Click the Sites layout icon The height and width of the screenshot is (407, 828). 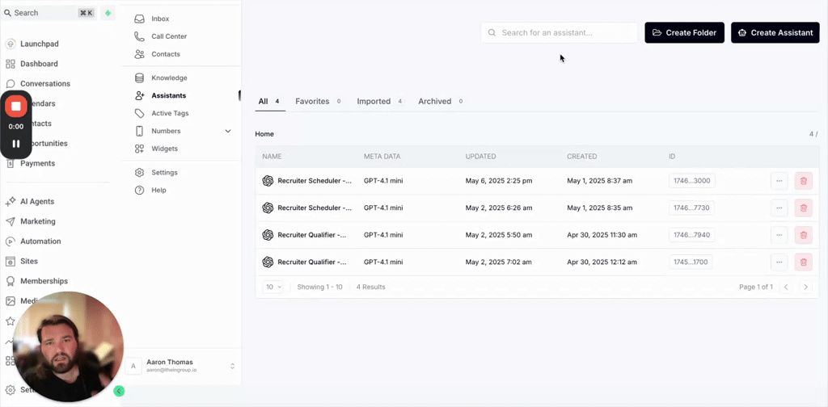coord(10,262)
